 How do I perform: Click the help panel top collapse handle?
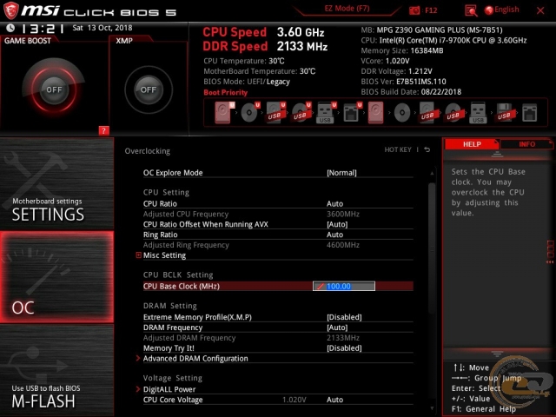point(497,154)
